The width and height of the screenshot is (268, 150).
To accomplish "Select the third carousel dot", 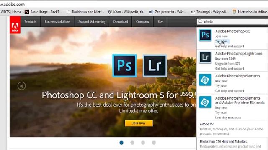I will [143, 142].
